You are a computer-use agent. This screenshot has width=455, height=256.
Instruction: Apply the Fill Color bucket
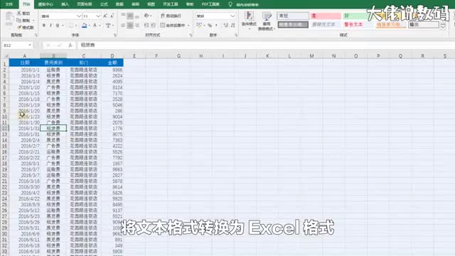[84, 26]
